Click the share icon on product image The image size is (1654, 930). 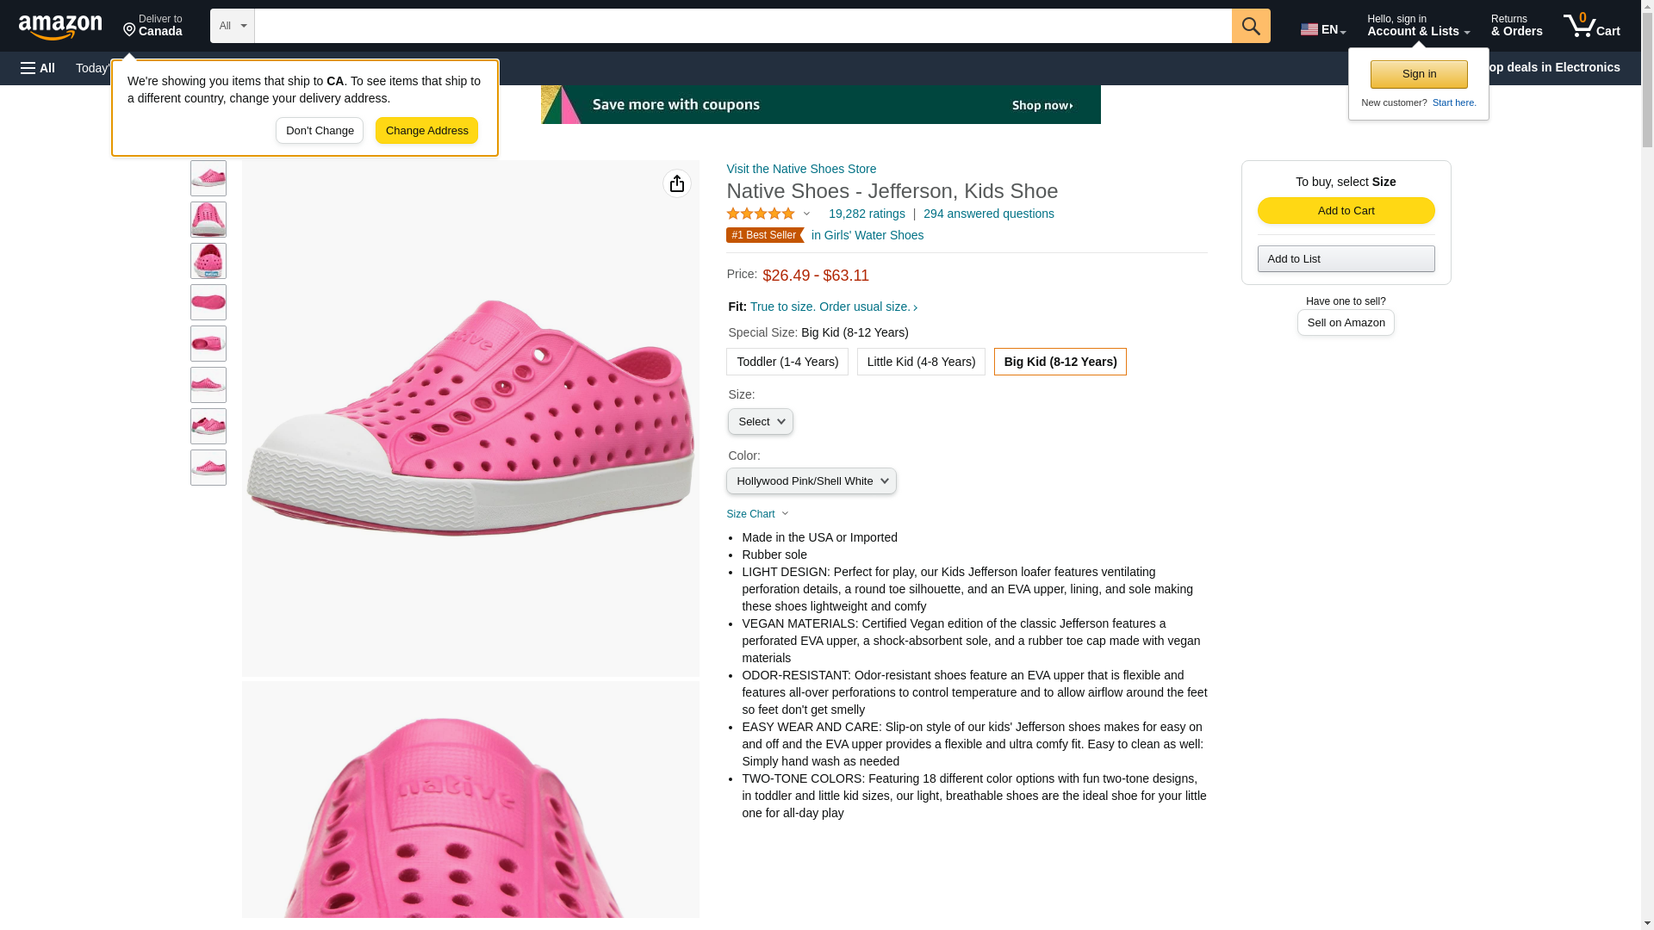point(677,183)
